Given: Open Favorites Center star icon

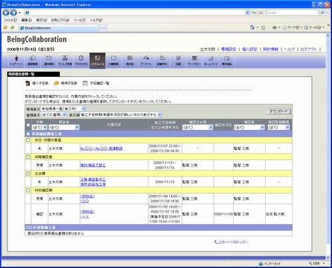Looking at the screenshot, I should 5,27.
